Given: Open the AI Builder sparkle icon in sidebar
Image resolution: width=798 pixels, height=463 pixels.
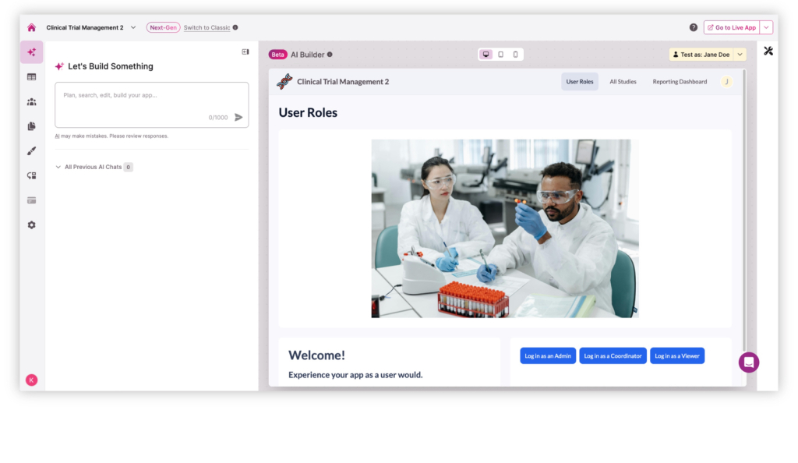Looking at the screenshot, I should point(31,52).
